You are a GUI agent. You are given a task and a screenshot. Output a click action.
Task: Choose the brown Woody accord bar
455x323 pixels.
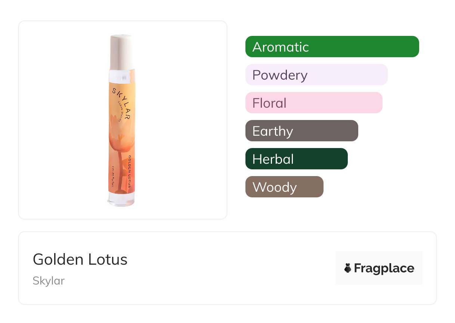[x=284, y=187]
